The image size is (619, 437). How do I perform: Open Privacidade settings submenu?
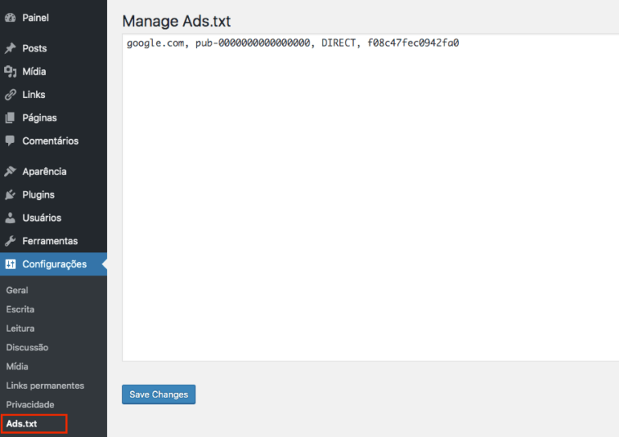pyautogui.click(x=30, y=405)
